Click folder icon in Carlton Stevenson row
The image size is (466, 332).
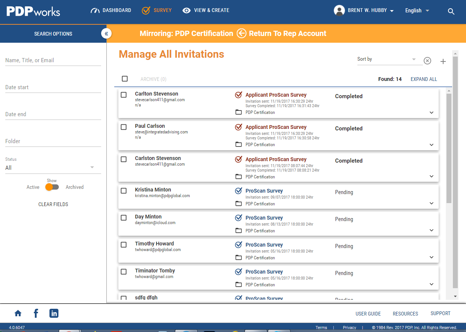238,112
